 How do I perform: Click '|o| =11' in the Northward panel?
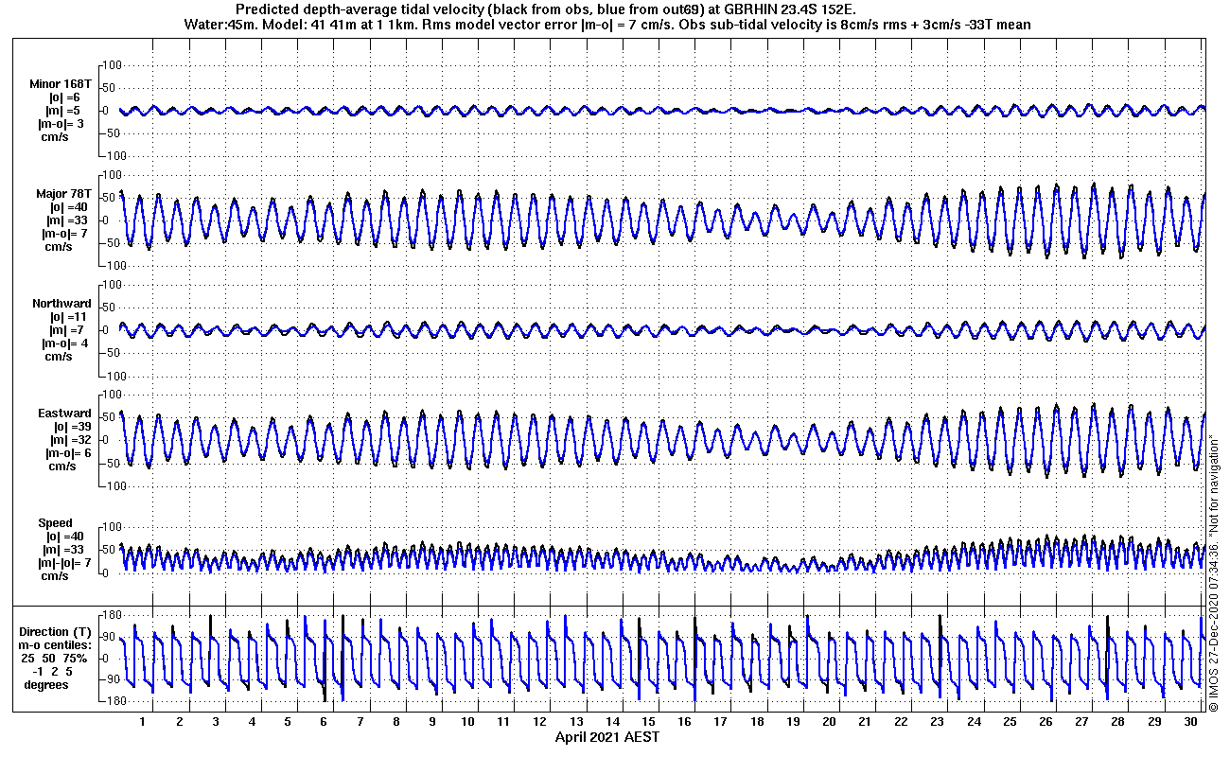coord(69,317)
